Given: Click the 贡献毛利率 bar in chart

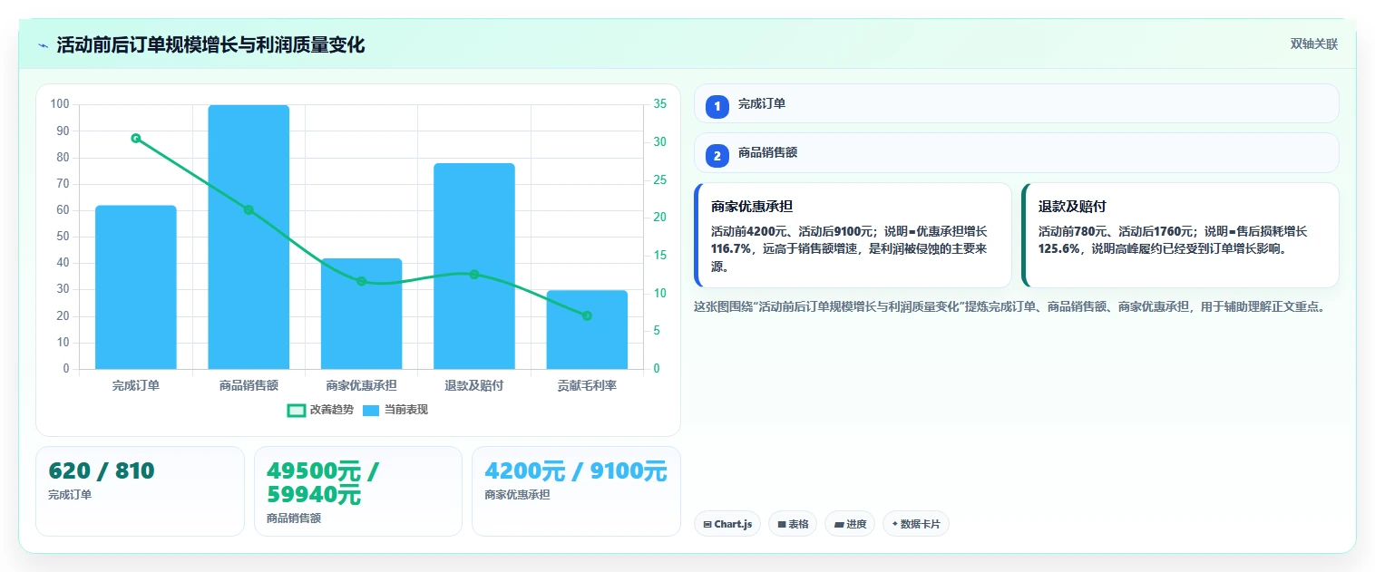Looking at the screenshot, I should pos(587,330).
